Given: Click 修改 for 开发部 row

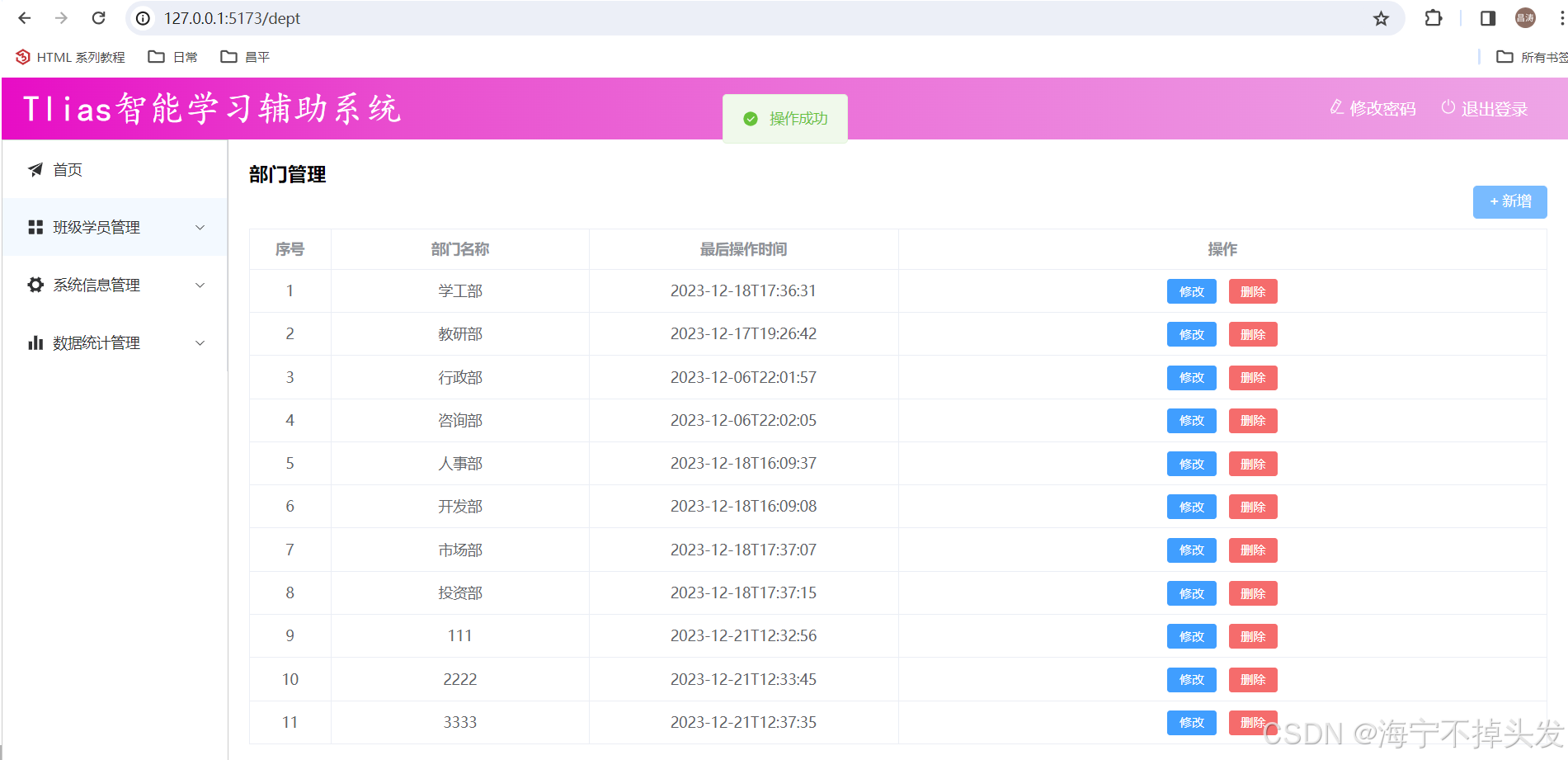Looking at the screenshot, I should coord(1191,507).
